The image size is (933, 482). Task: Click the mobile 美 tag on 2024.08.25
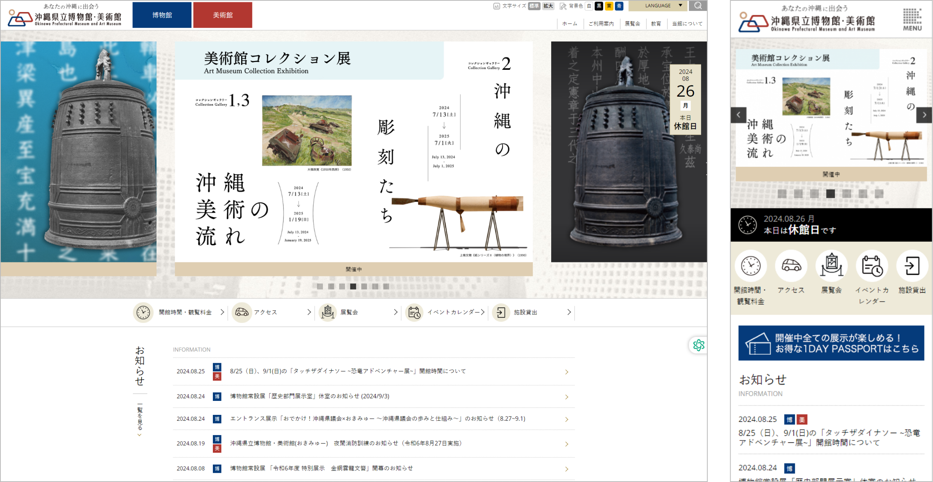point(802,420)
